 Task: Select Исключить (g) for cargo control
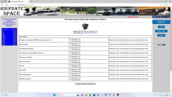click(x=70, y=75)
